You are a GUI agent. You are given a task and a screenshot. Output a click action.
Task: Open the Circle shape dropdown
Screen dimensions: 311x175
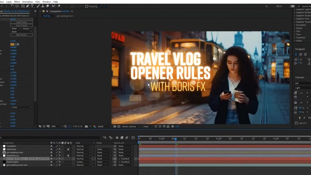21,107
